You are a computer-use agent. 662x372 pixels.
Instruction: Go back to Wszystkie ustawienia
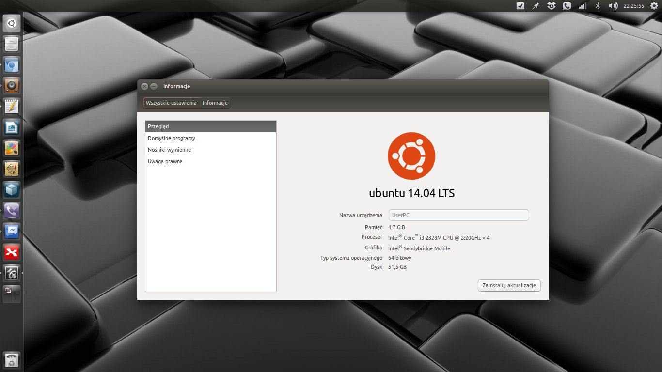172,103
